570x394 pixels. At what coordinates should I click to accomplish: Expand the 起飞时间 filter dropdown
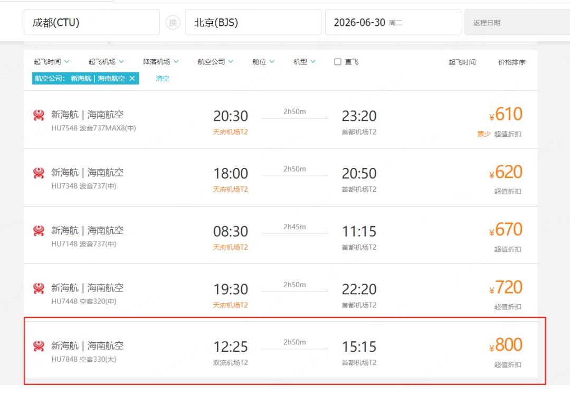(51, 62)
